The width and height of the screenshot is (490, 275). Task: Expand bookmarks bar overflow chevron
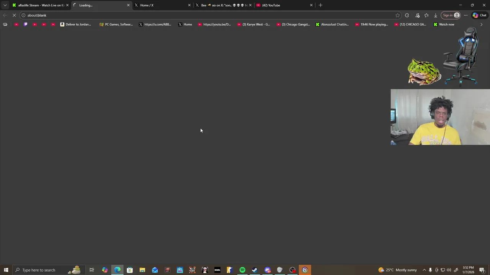481,24
